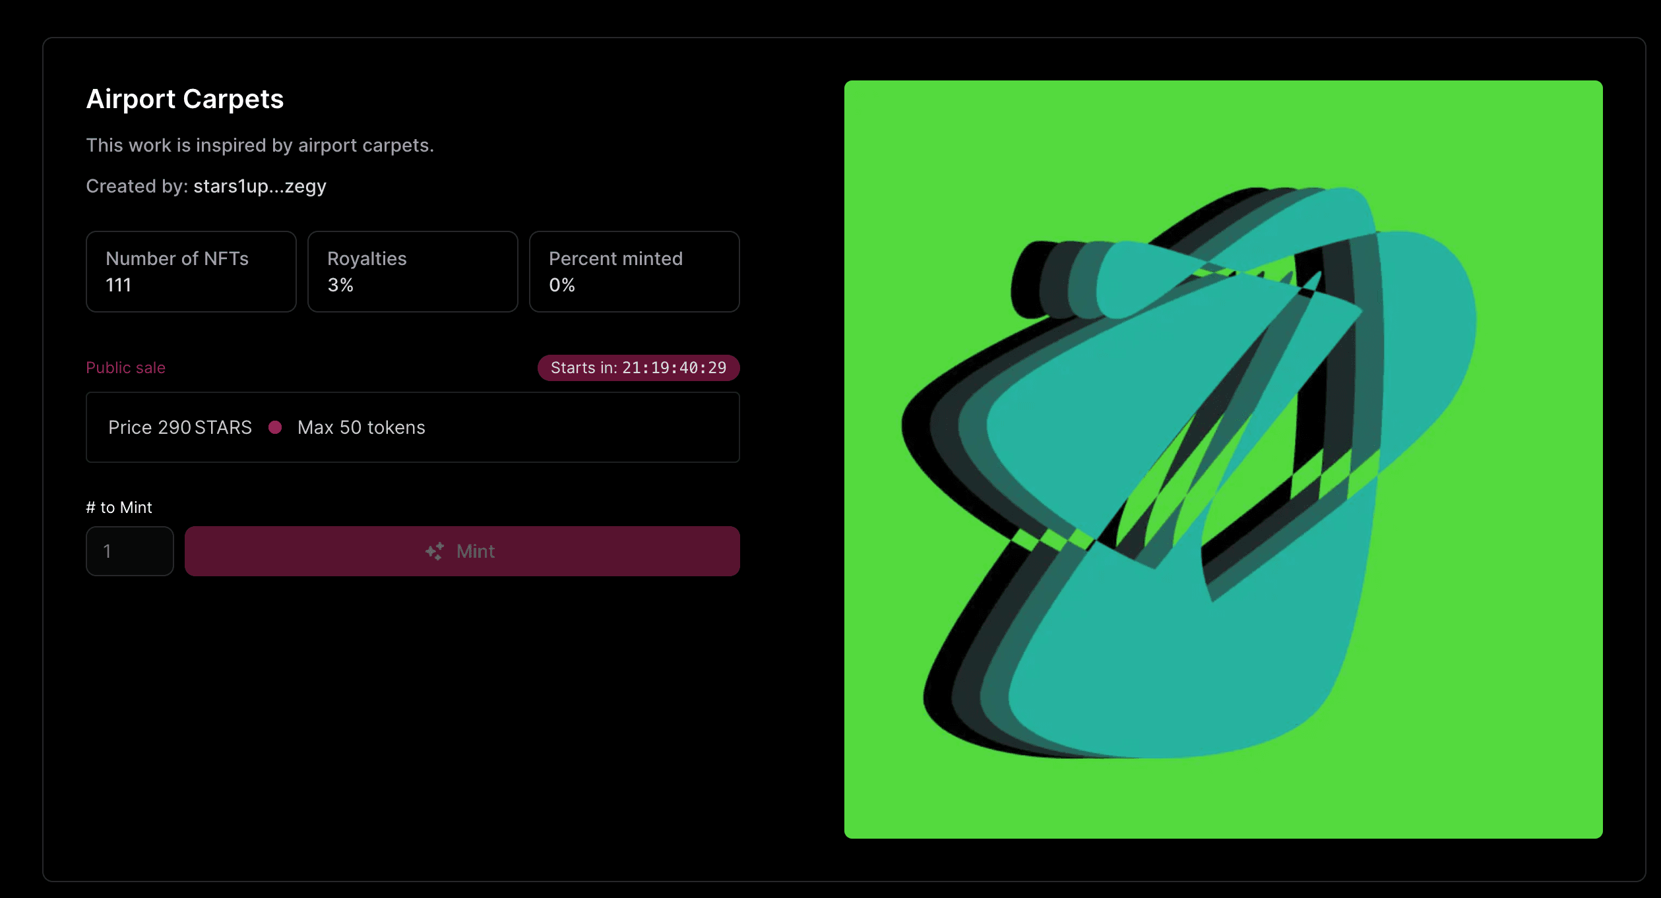Click the Created by label
Screen dimensions: 1661x898
[x=137, y=187]
